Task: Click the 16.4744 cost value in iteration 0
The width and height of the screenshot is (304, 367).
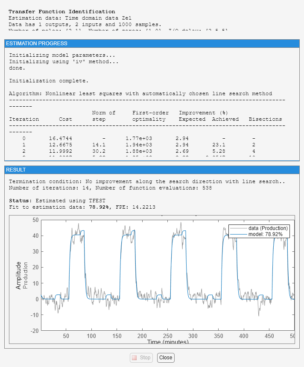Action: coord(61,138)
